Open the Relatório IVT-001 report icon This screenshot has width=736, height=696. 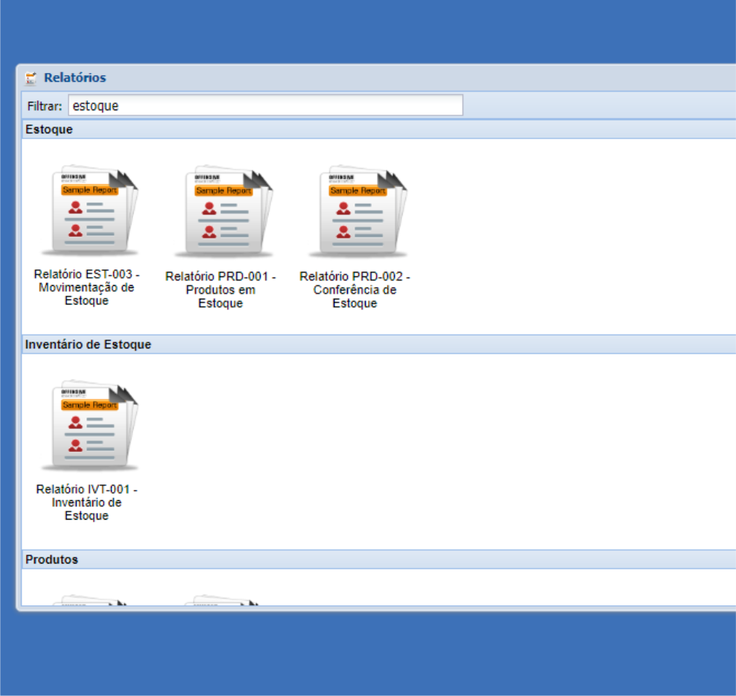point(89,427)
